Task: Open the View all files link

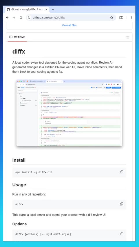Action: [x=69, y=25]
